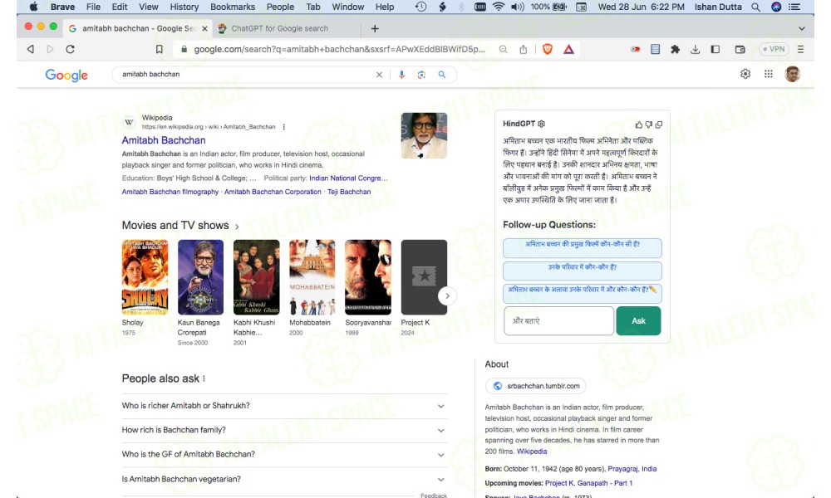The image size is (831, 498).
Task: Open Amitabh Bachchan Wikipedia result title
Action: coord(164,140)
